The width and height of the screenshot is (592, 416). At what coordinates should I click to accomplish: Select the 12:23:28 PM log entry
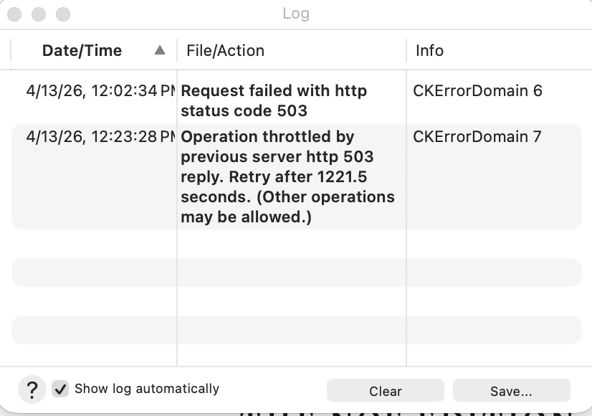(x=100, y=137)
